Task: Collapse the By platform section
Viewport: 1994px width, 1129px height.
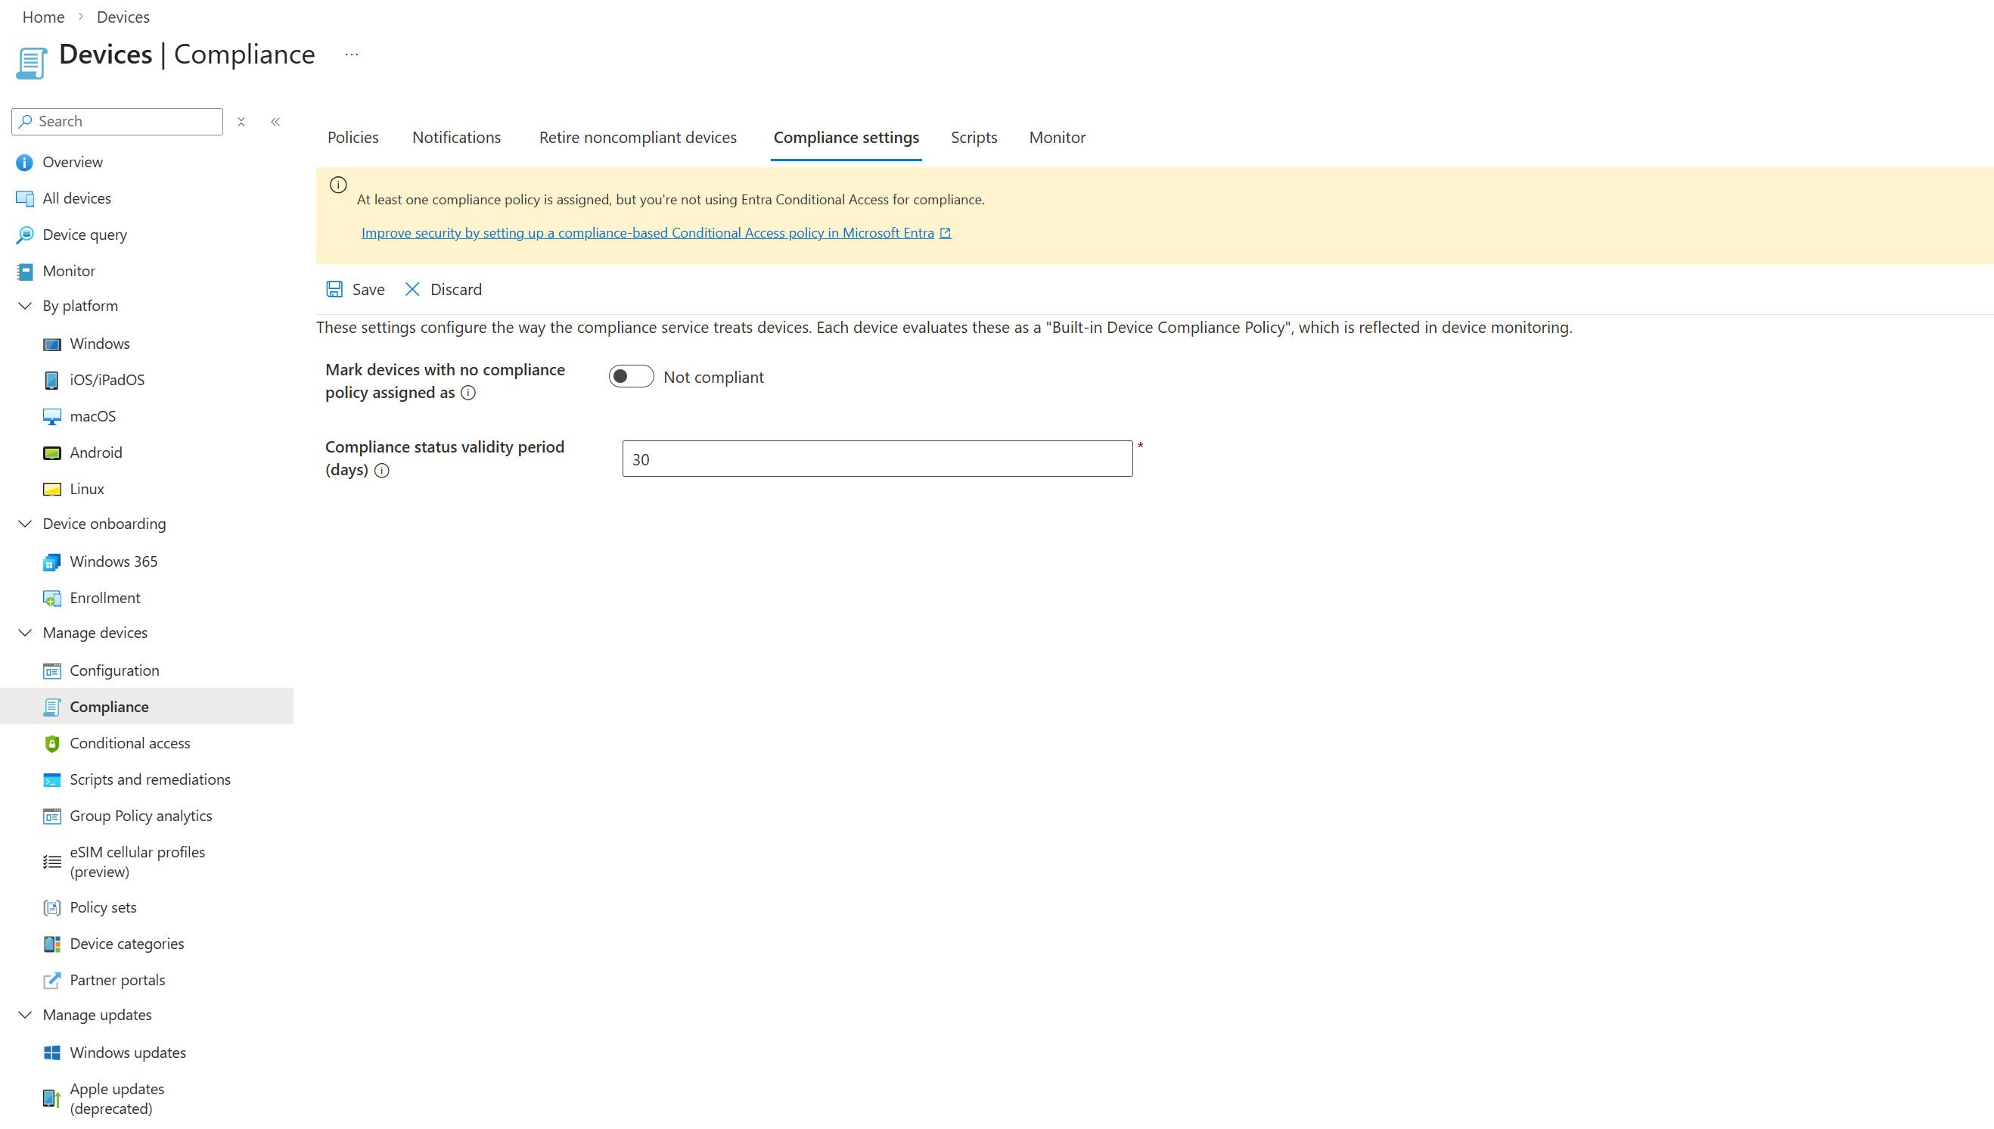Action: point(25,306)
